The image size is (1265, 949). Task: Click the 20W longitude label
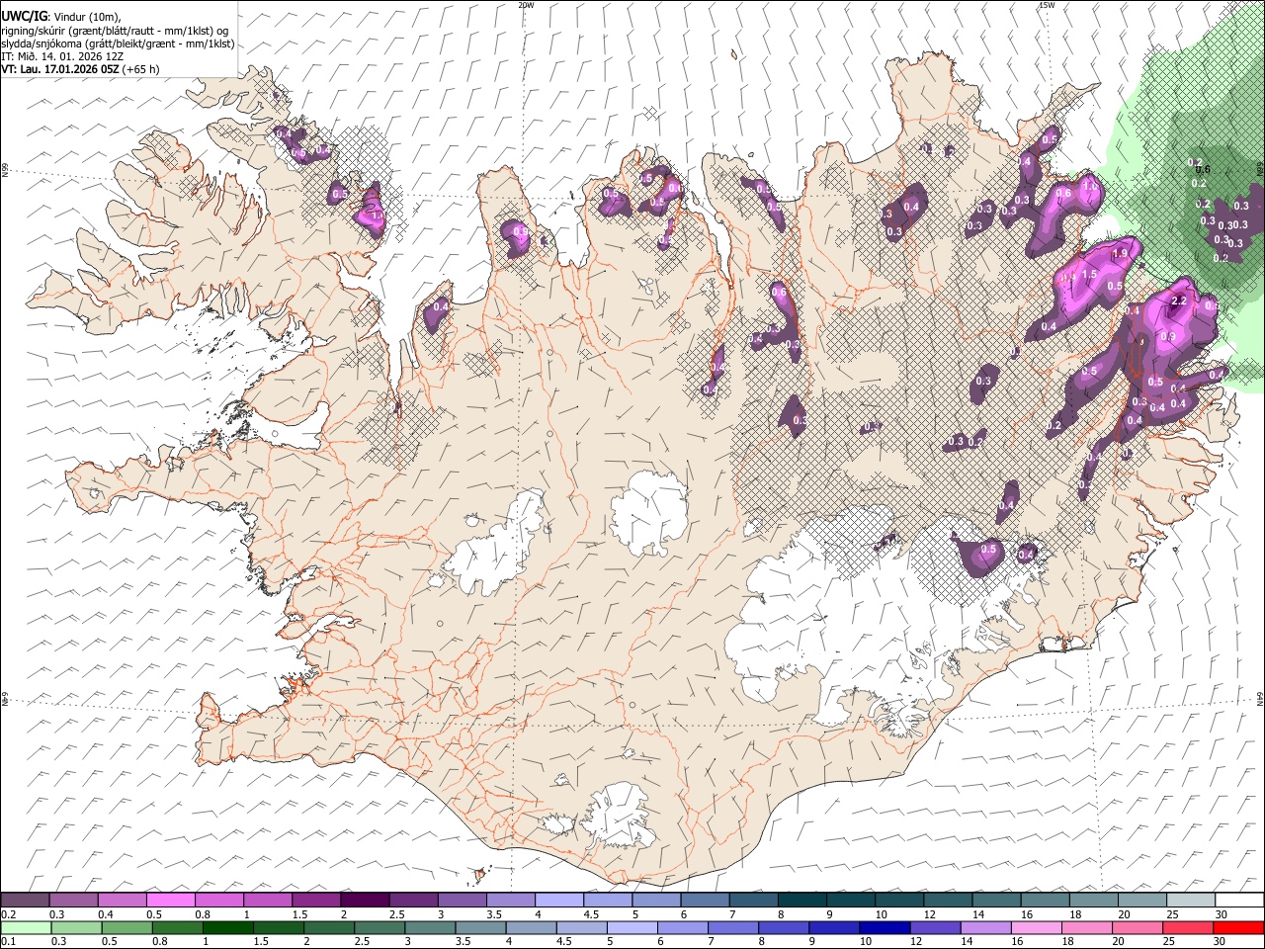526,5
